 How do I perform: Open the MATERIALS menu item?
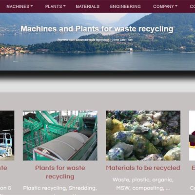87,6
